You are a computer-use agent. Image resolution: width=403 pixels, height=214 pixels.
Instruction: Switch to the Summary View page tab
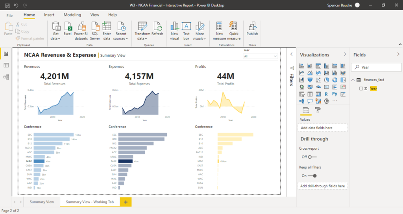pyautogui.click(x=42, y=202)
